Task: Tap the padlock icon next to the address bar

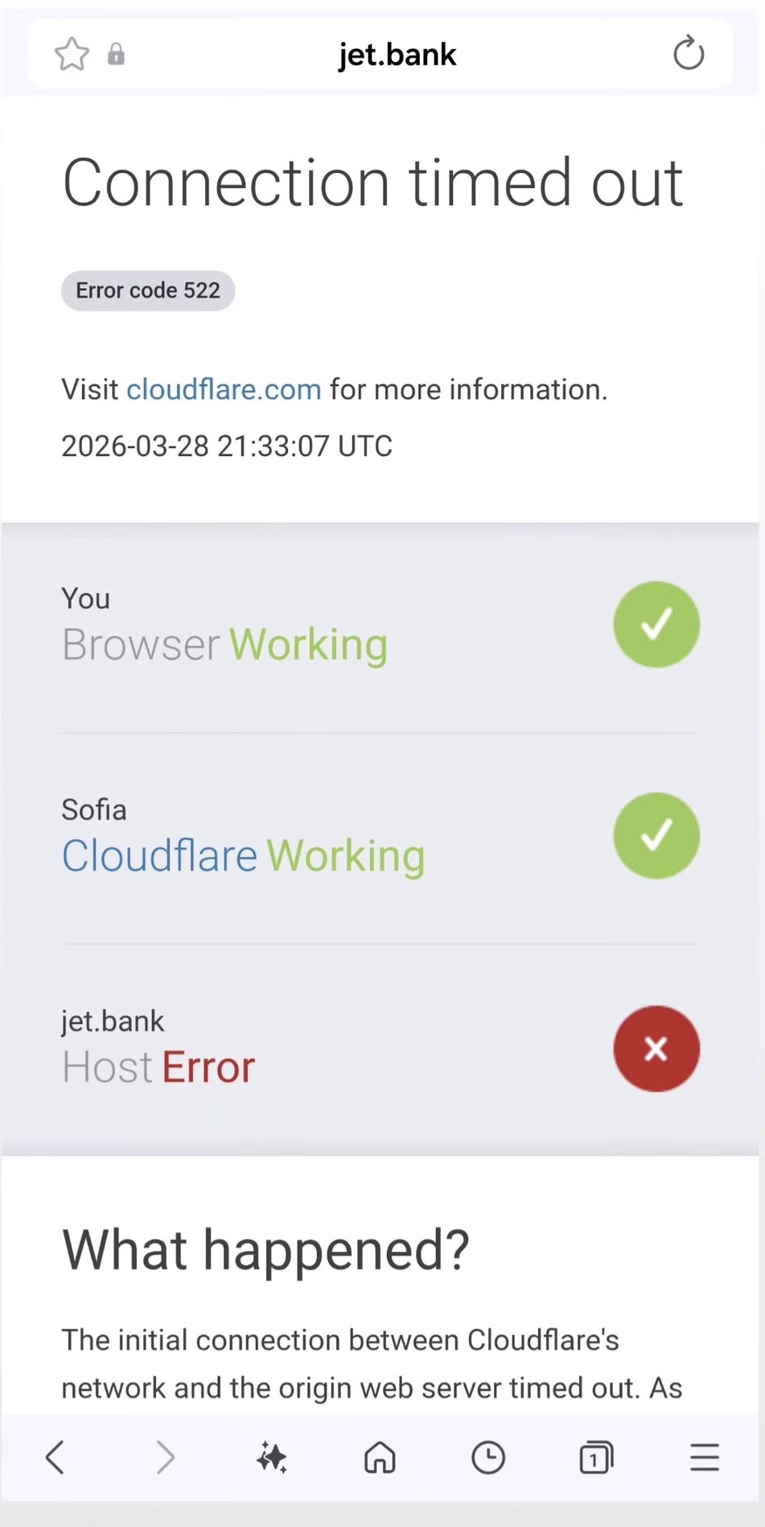Action: (x=116, y=54)
